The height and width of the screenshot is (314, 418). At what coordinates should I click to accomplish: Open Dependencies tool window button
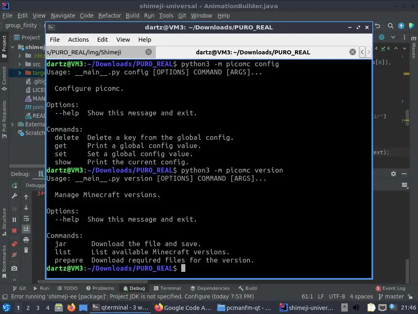[x=210, y=288]
